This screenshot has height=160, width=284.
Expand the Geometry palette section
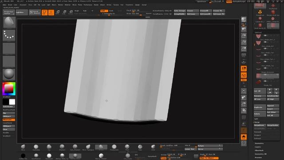pos(259,144)
